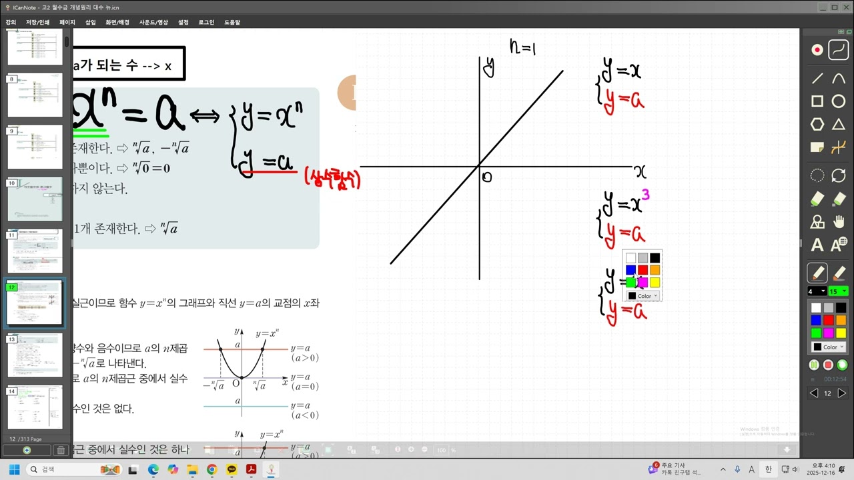Open Microsoft Edge from taskbar
Viewport: 854px width, 480px height.
(153, 469)
